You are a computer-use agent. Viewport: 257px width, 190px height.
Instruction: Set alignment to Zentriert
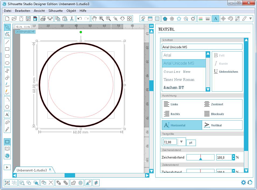pos(217,104)
